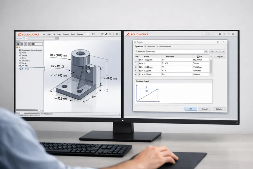Click the SOLIDWORKS logo in the right window
This screenshot has width=253, height=169.
click(x=137, y=34)
